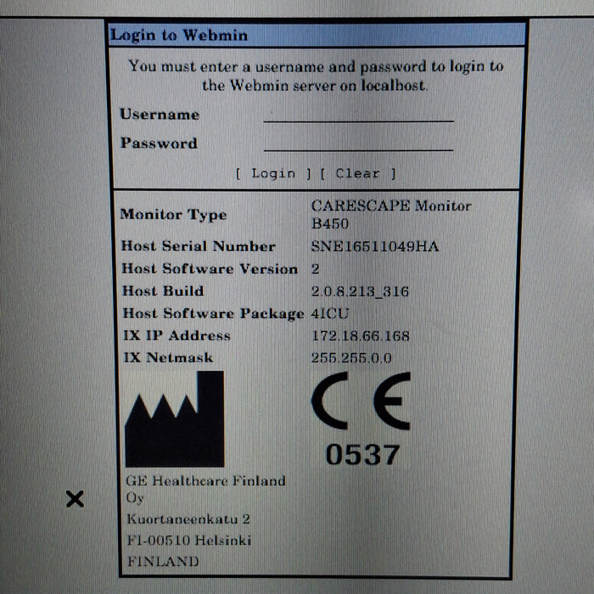Click serial number SNE16511049HA
This screenshot has height=594, width=594.
(375, 247)
